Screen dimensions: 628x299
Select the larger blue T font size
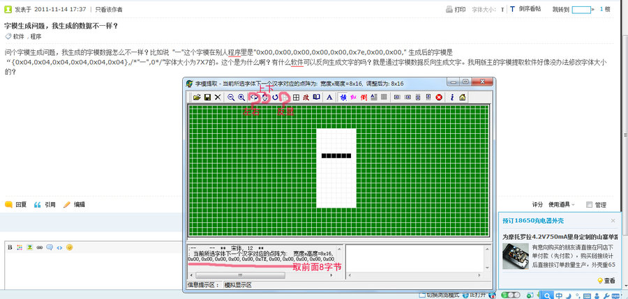[512, 9]
